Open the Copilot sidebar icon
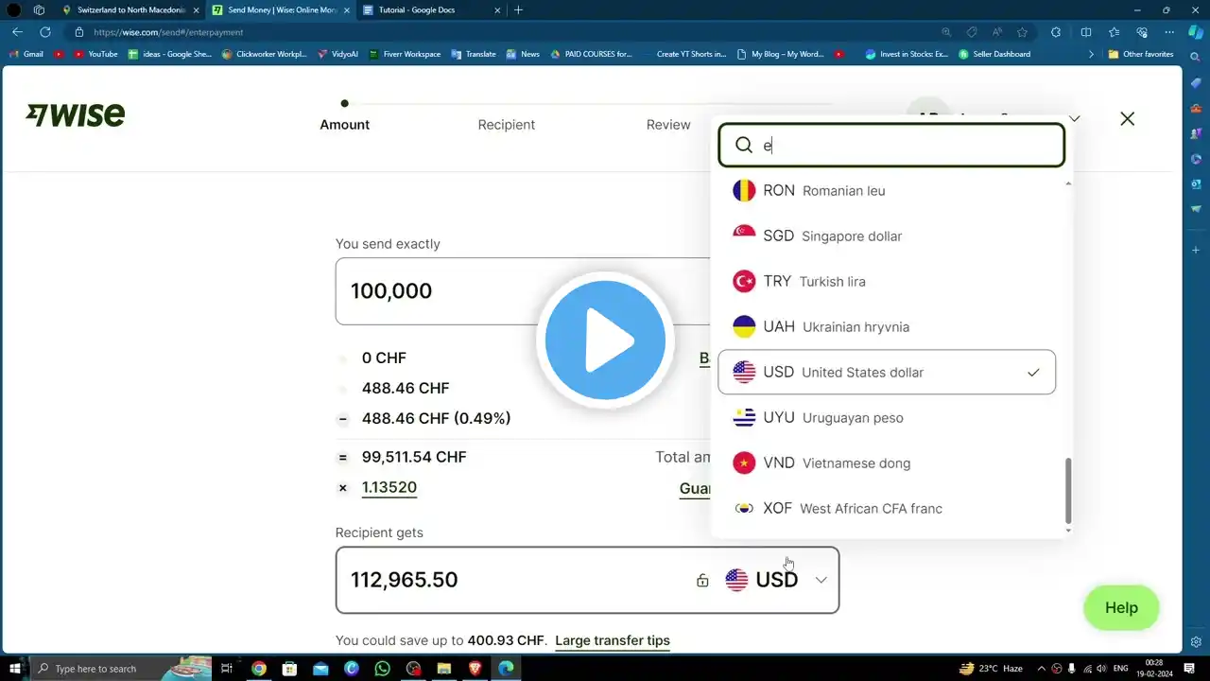This screenshot has height=681, width=1210. pos(1196,32)
